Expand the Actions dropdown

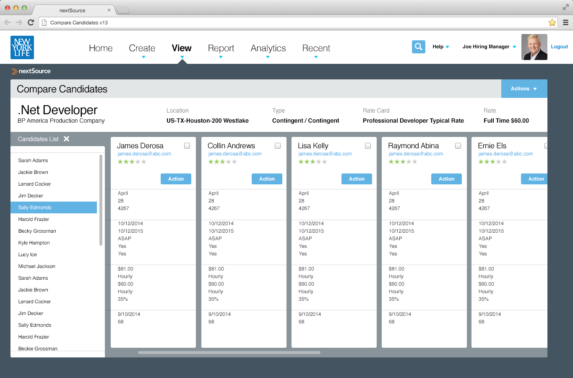tap(524, 89)
